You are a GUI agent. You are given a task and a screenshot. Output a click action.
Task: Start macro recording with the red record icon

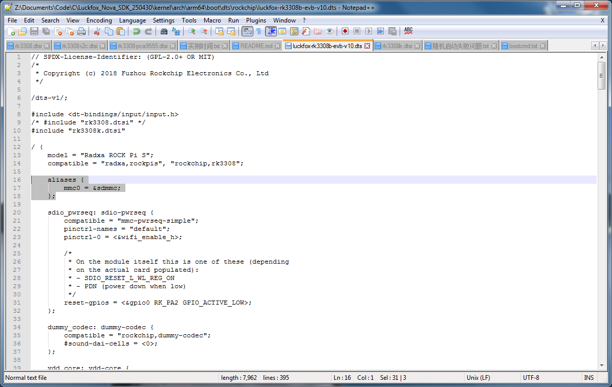pos(345,31)
